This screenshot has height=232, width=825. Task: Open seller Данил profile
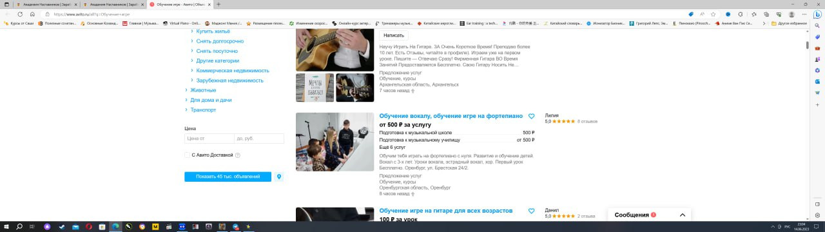pyautogui.click(x=552, y=210)
